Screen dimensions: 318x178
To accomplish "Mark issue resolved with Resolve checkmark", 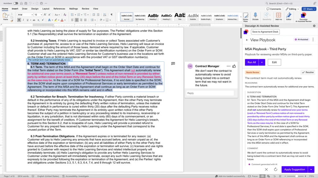I will (307, 72).
